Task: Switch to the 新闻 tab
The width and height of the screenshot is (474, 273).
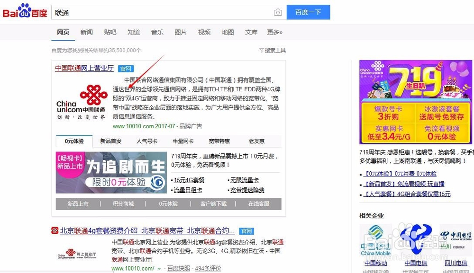Action: [86, 32]
